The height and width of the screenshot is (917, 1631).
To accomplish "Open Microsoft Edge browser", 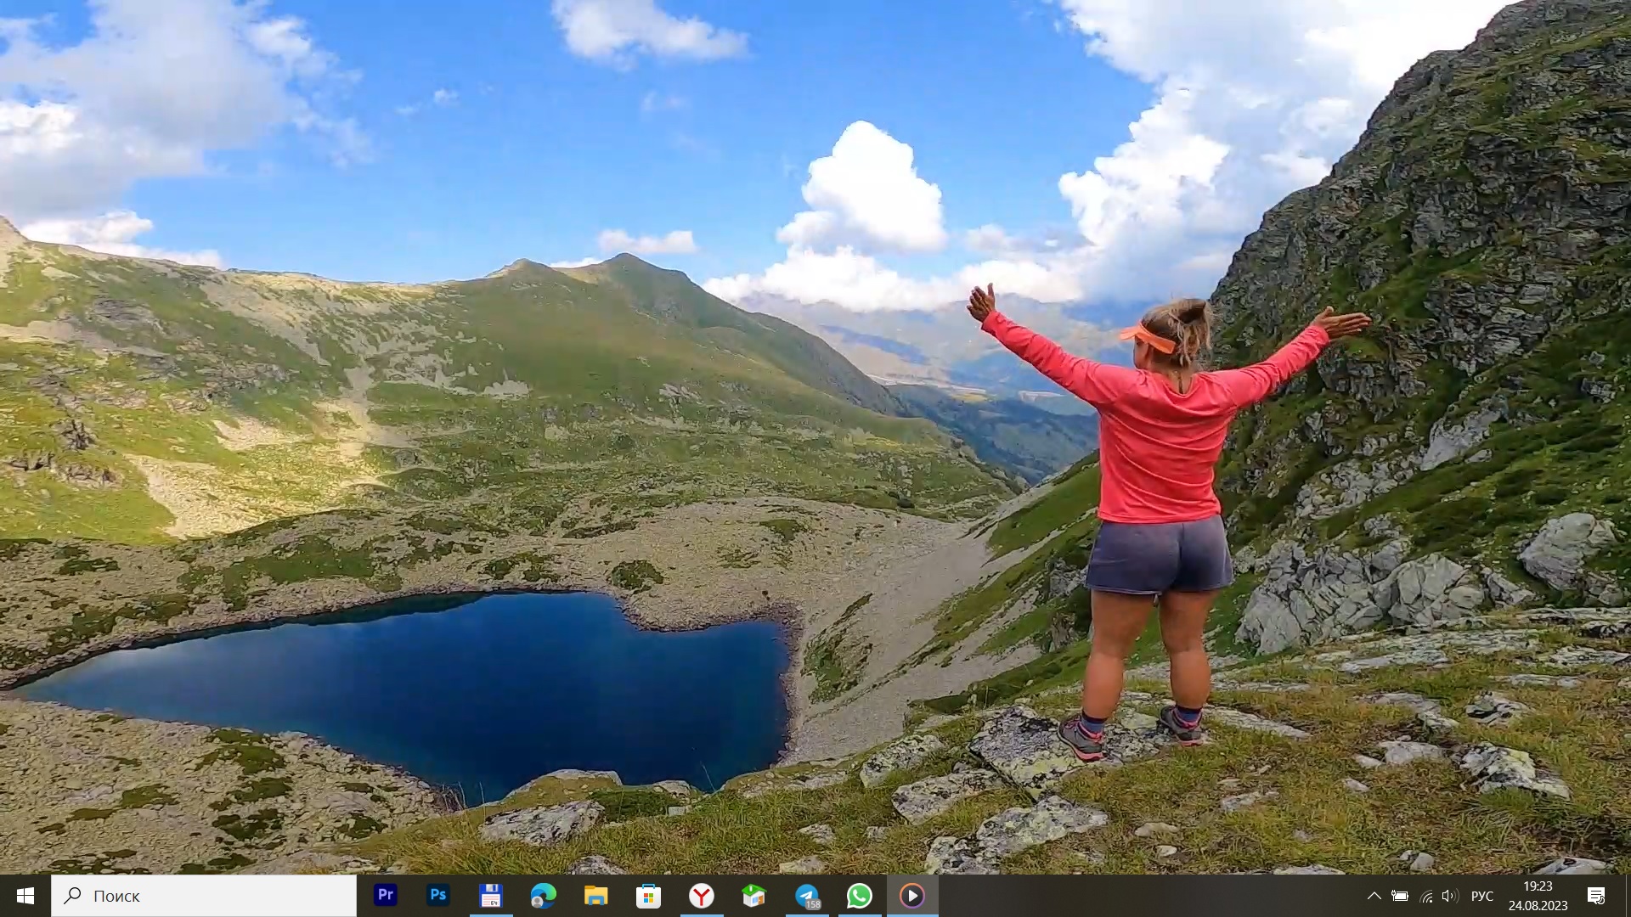I will coord(544,896).
